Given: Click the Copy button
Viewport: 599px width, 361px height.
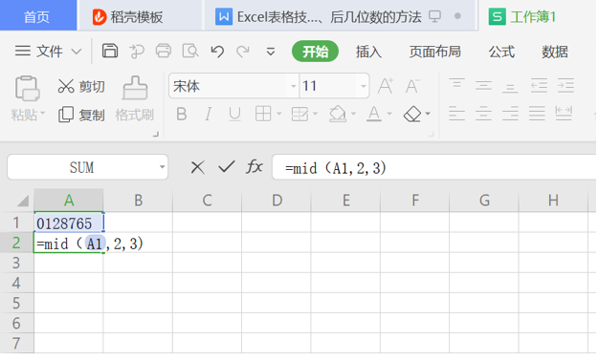Looking at the screenshot, I should [81, 115].
